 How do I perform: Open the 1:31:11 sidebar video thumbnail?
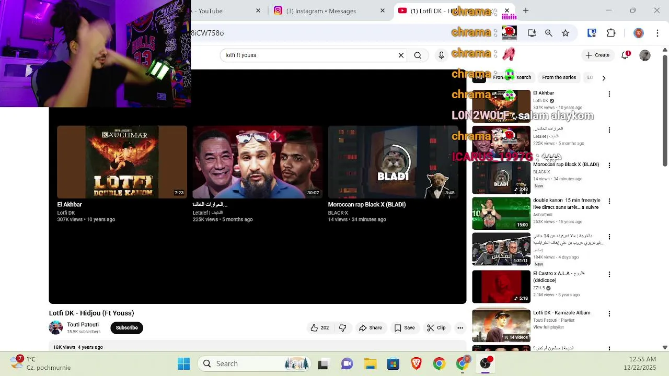click(x=501, y=249)
